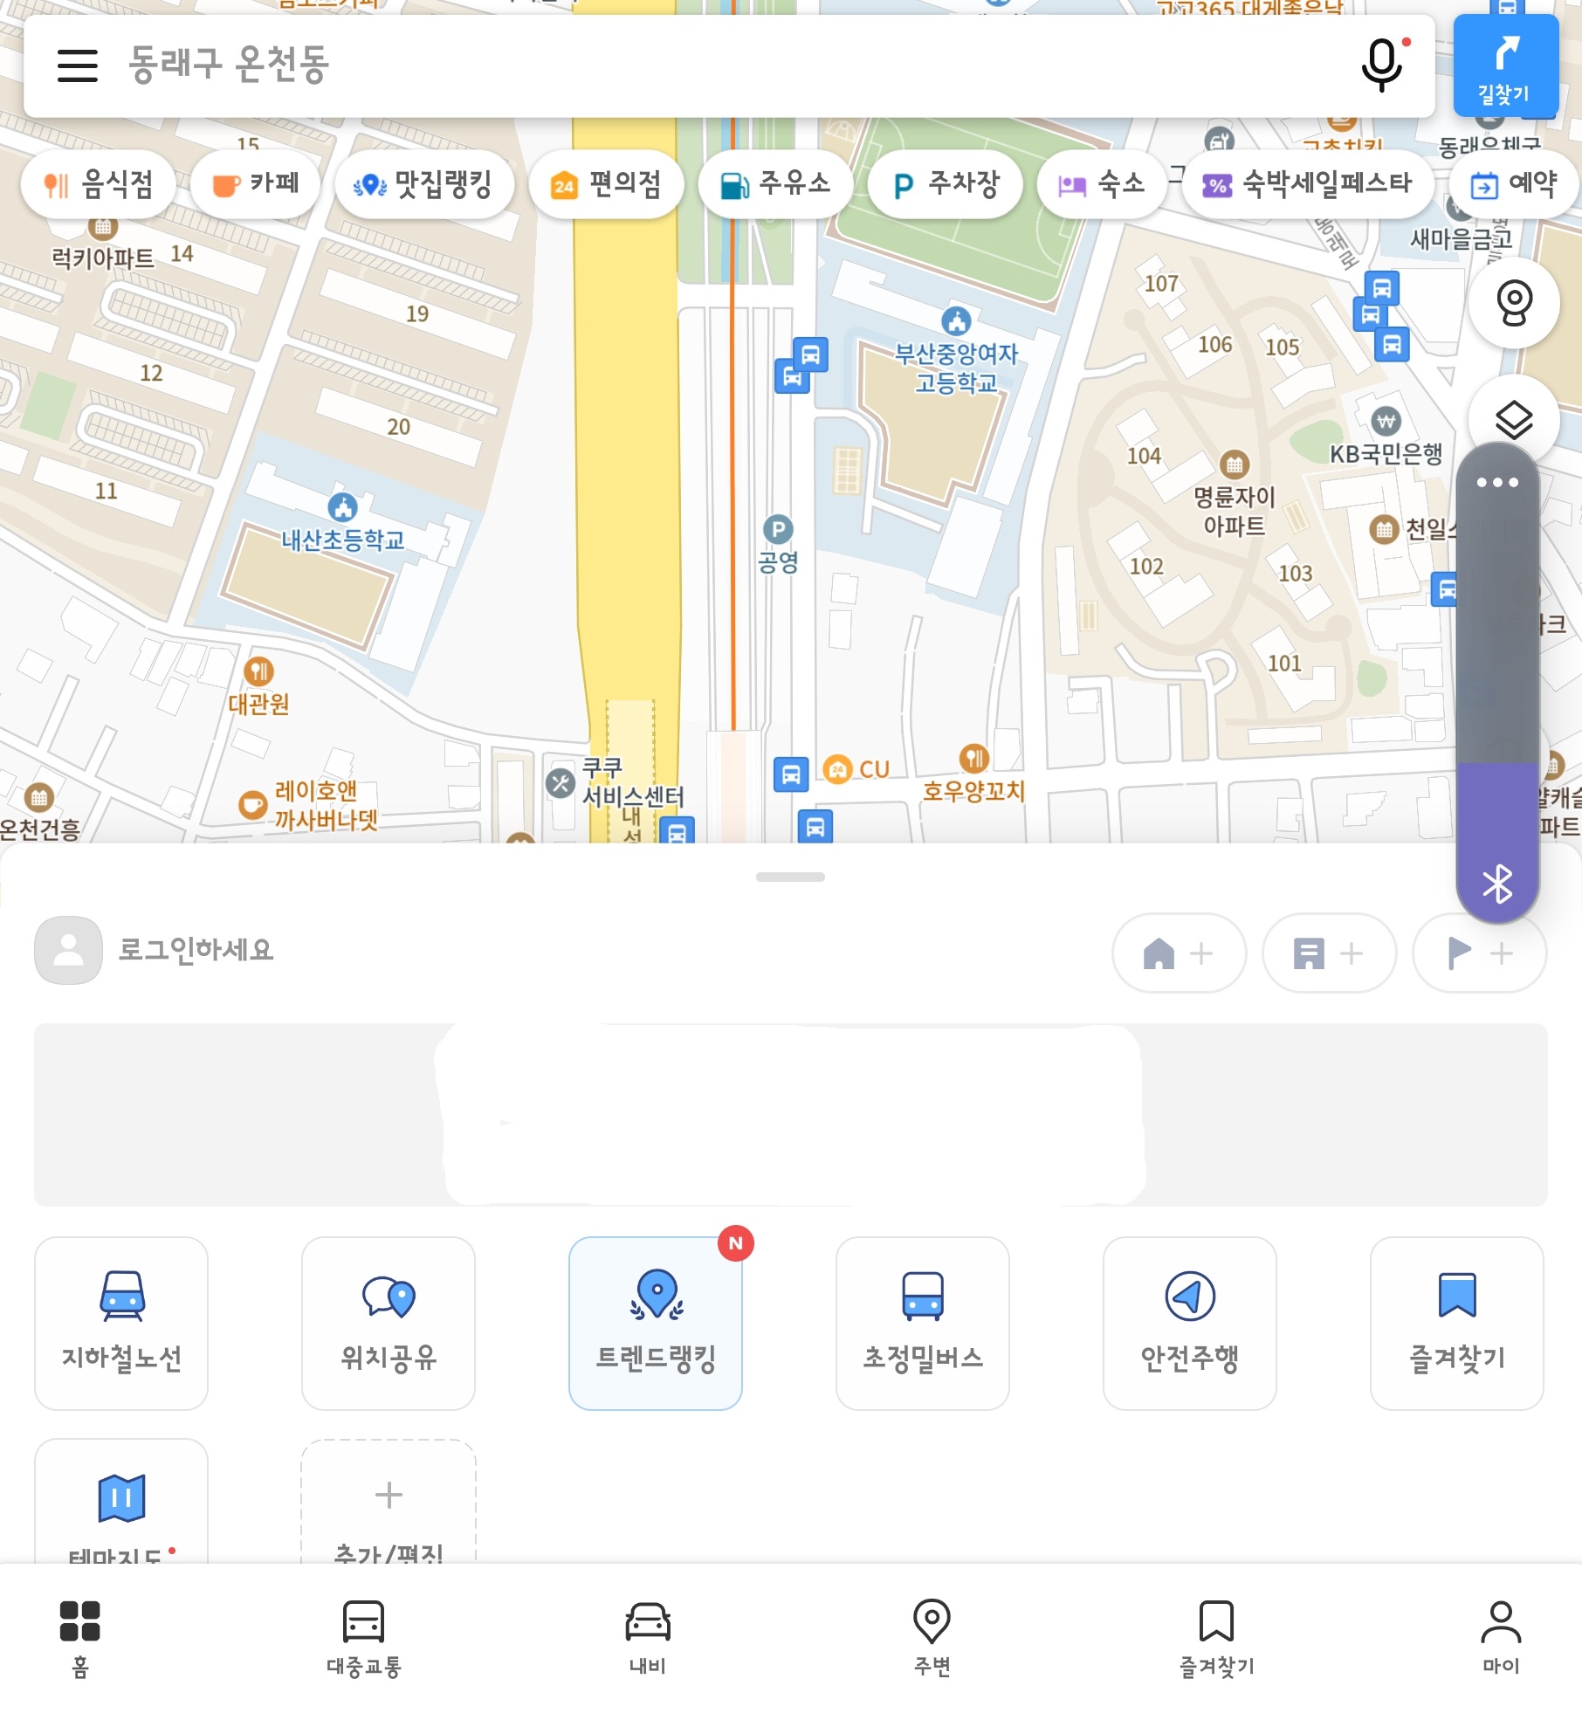The image size is (1582, 1720).
Task: Add flag destination shortcut
Action: tap(1479, 953)
